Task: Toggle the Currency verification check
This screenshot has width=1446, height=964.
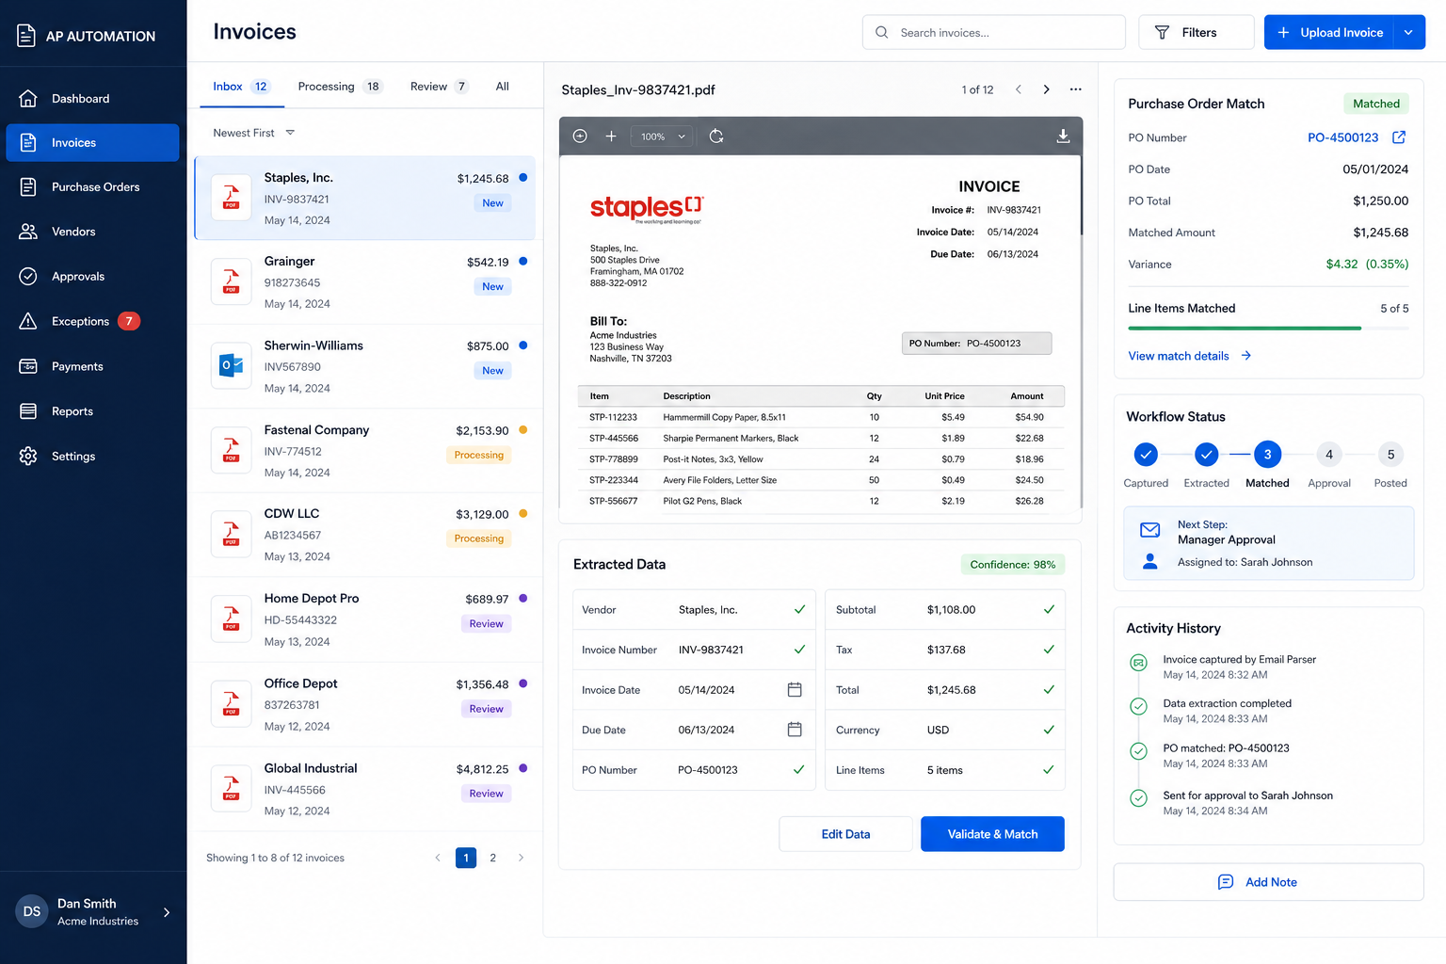Action: (x=1049, y=730)
